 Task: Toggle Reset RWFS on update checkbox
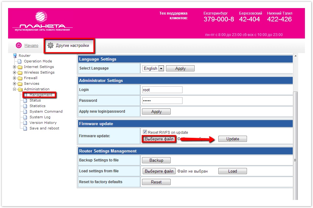pos(145,132)
